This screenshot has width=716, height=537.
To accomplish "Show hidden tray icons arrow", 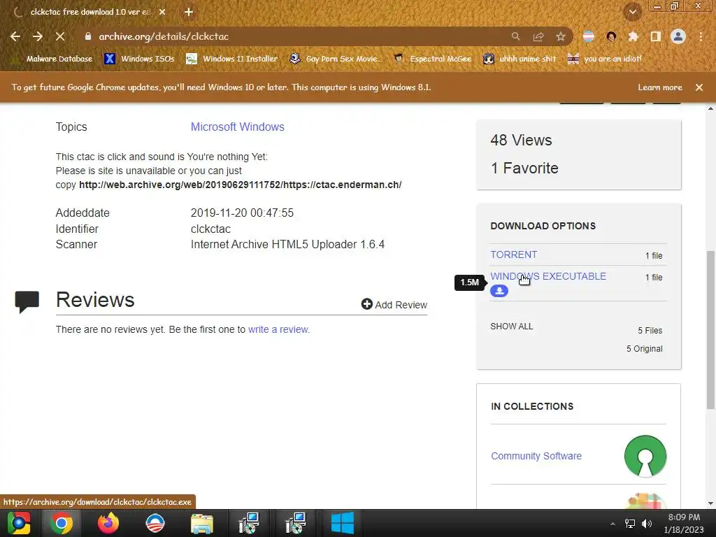I will pos(613,524).
